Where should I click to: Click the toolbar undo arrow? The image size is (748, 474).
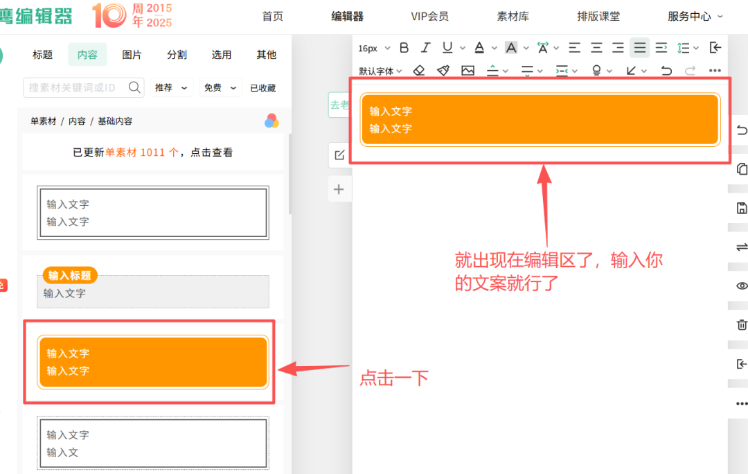click(666, 71)
